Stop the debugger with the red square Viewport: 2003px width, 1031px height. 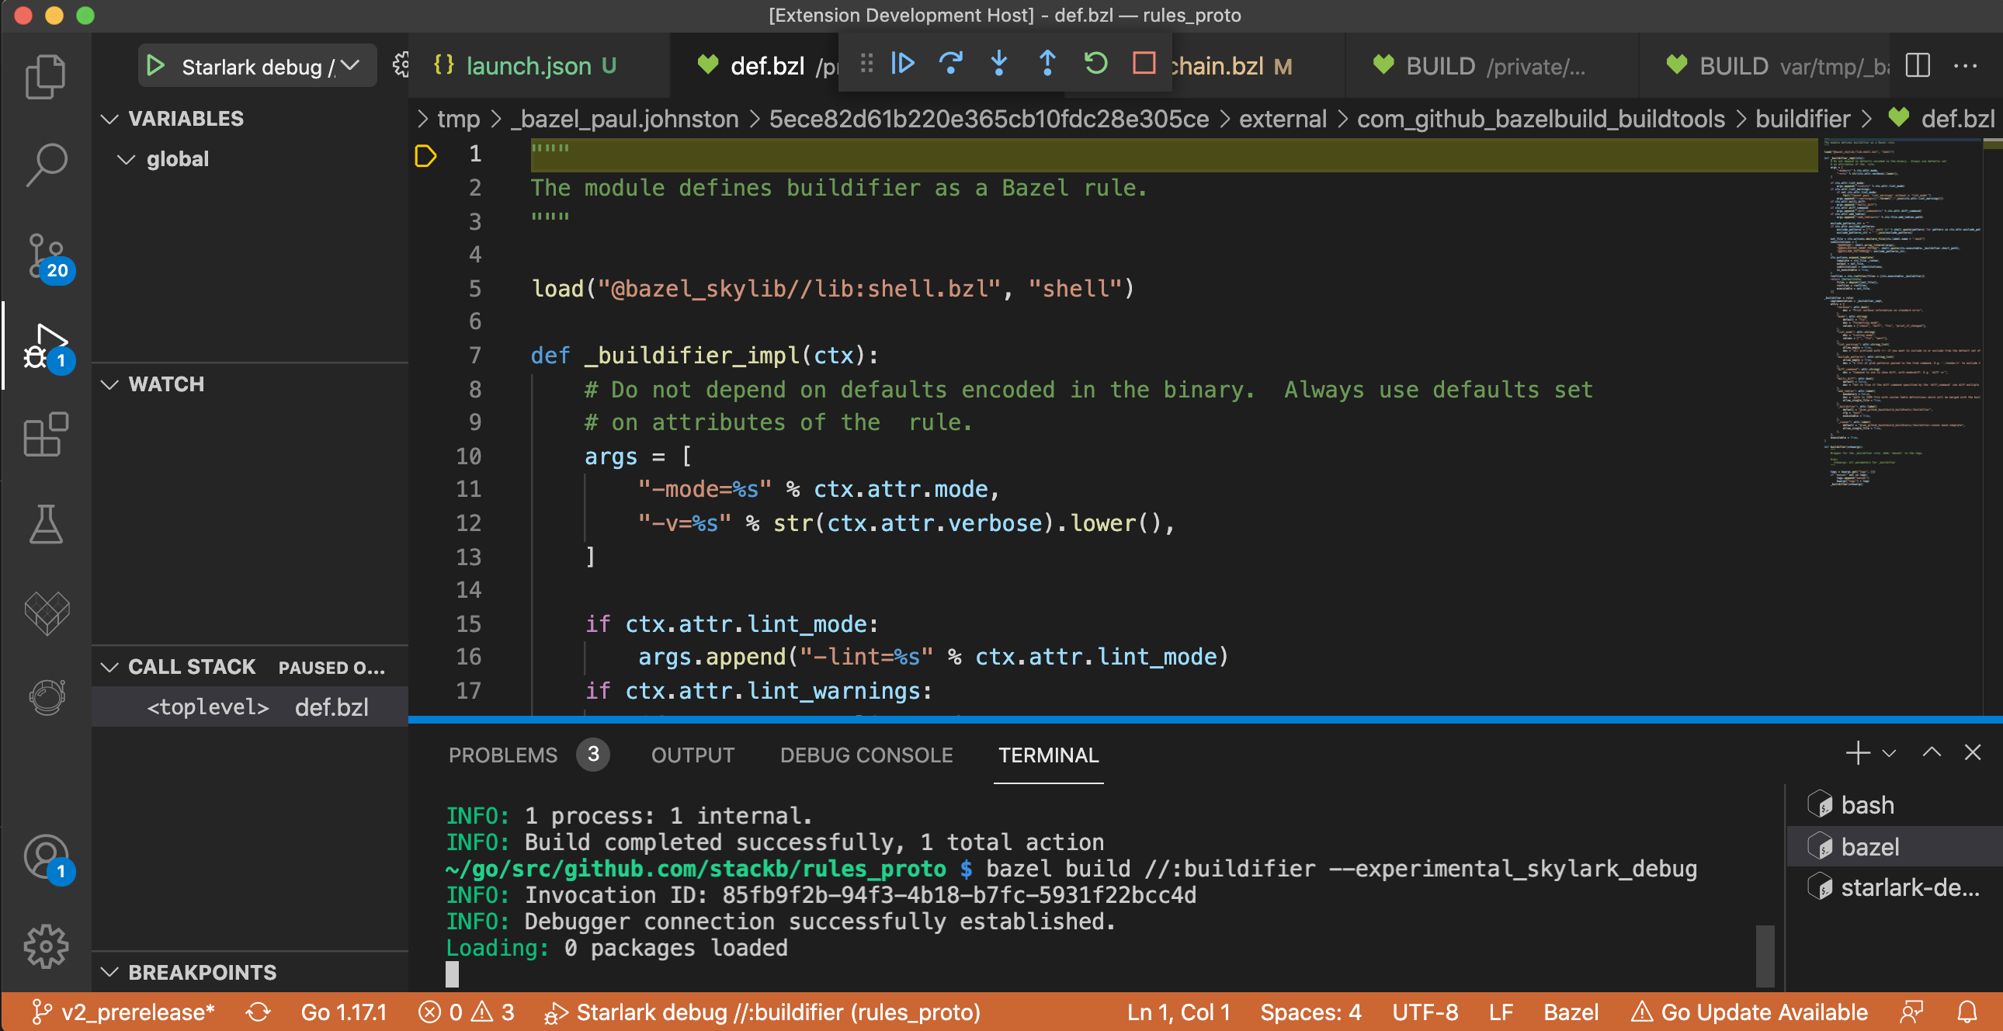point(1143,63)
